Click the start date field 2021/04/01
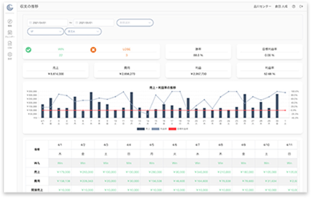The width and height of the screenshot is (311, 198). [x=47, y=23]
